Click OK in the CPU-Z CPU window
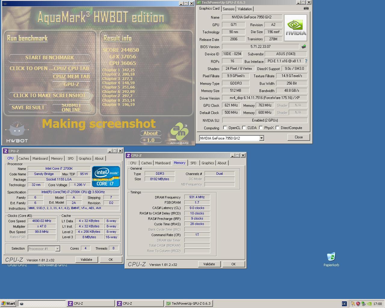The width and height of the screenshot is (385, 308). point(111,260)
